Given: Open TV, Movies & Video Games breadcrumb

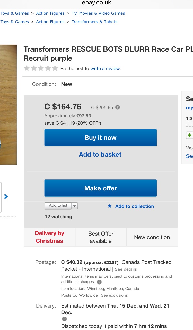Looking at the screenshot, I should point(98,13).
